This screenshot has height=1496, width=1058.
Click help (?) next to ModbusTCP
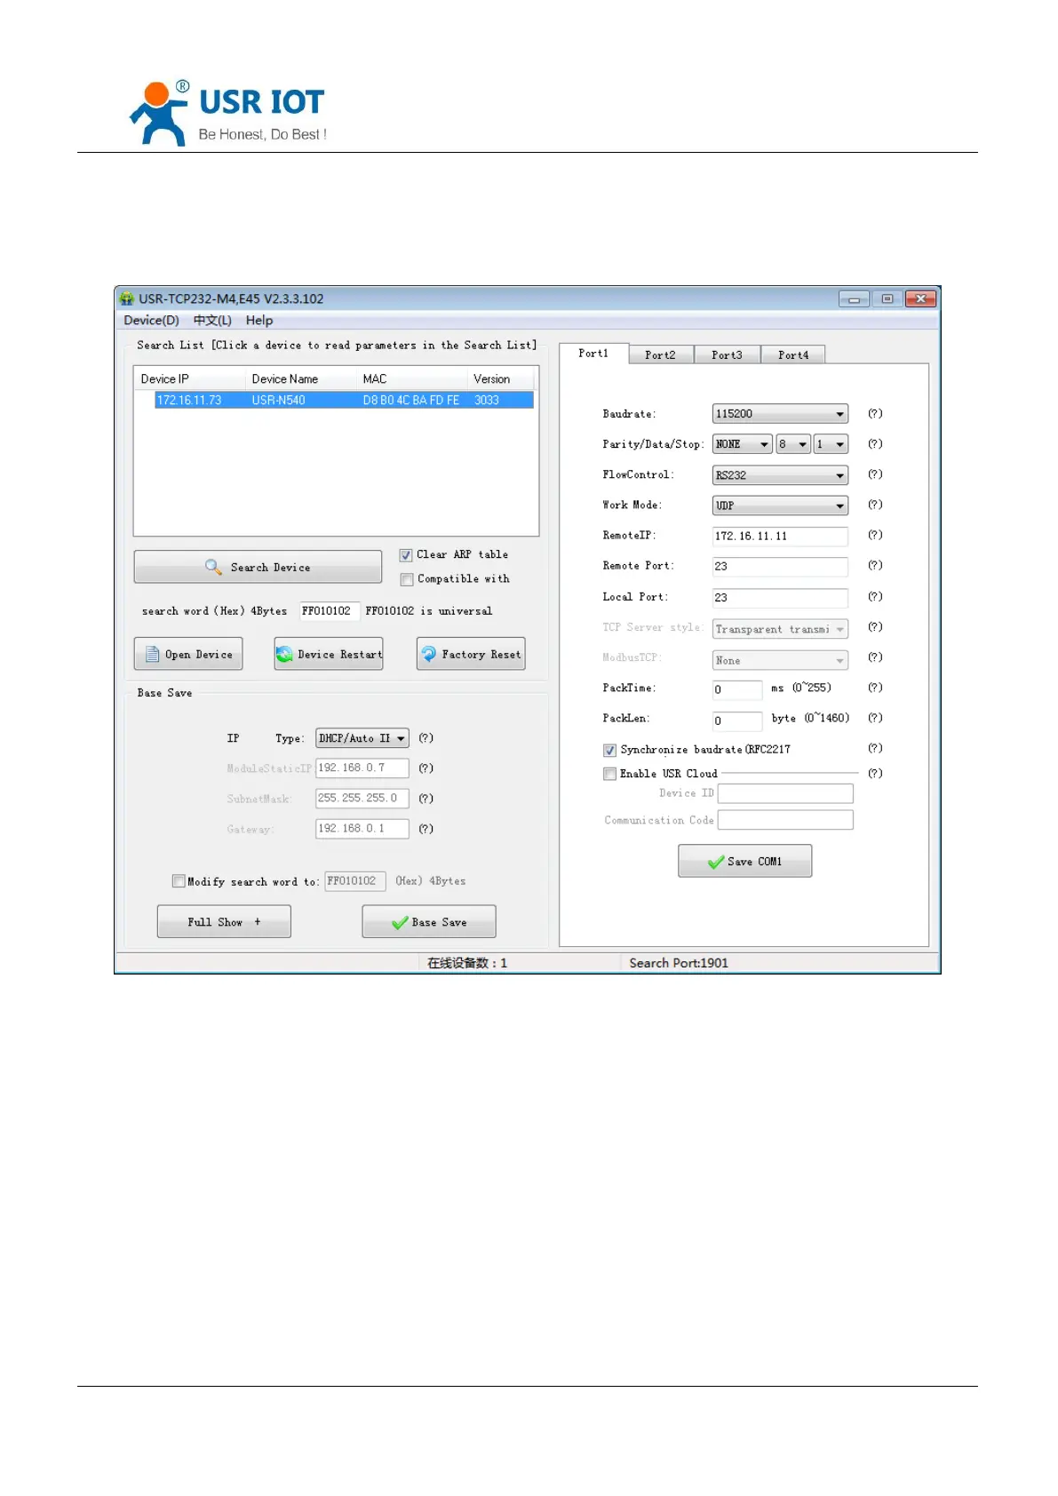(875, 656)
